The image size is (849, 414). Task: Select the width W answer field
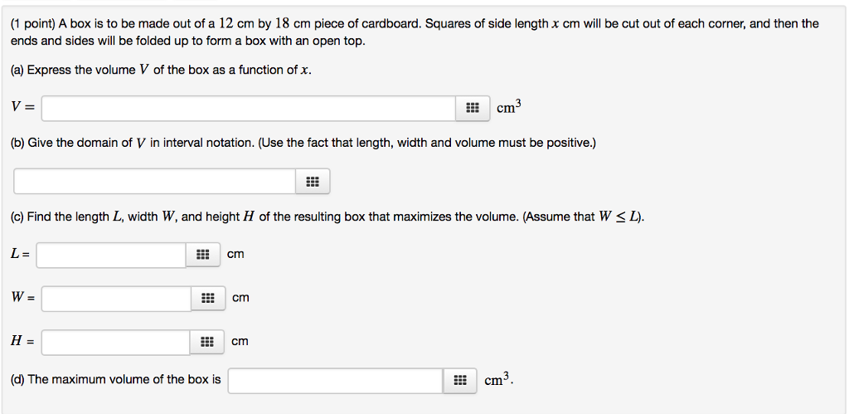coord(116,299)
